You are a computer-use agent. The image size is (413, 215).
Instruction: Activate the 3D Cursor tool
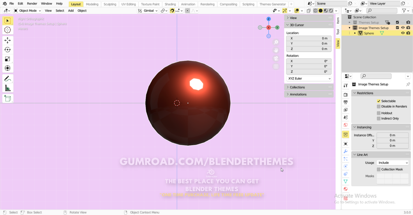click(8, 30)
